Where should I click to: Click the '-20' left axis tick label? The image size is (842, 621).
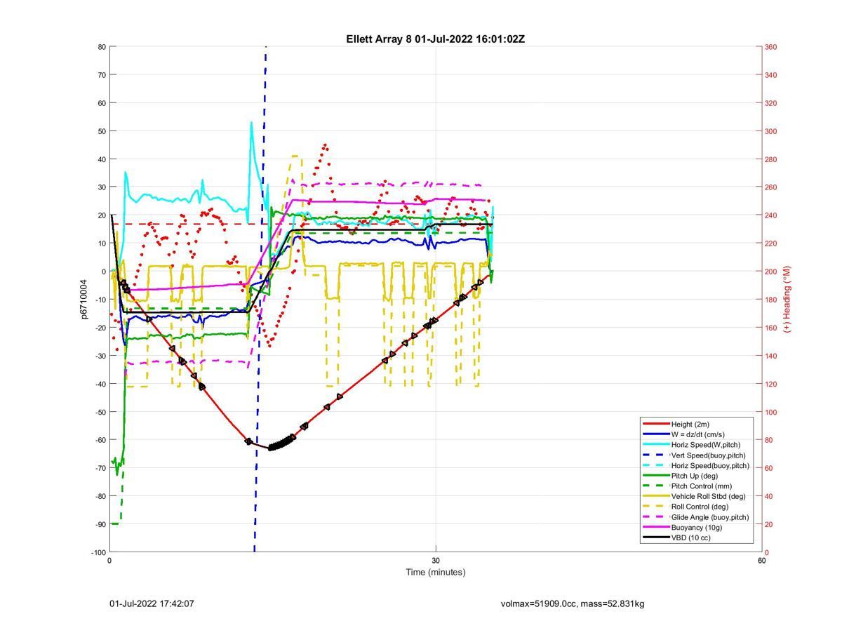(x=100, y=328)
